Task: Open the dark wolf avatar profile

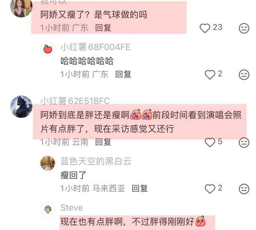Action: tap(21, 106)
